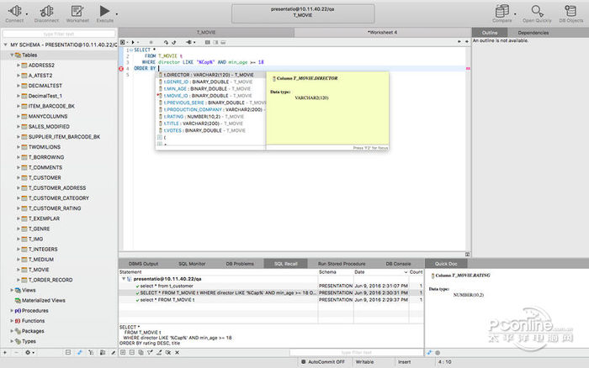The image size is (589, 368).
Task: Click the Compare databases icon
Action: coord(502,10)
